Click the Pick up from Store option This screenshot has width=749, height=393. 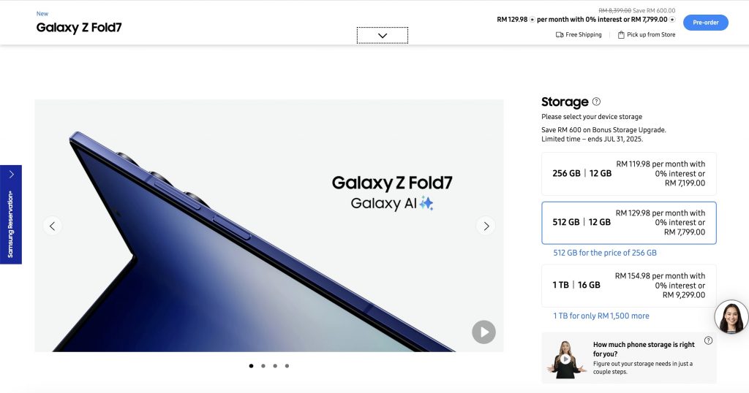point(647,35)
